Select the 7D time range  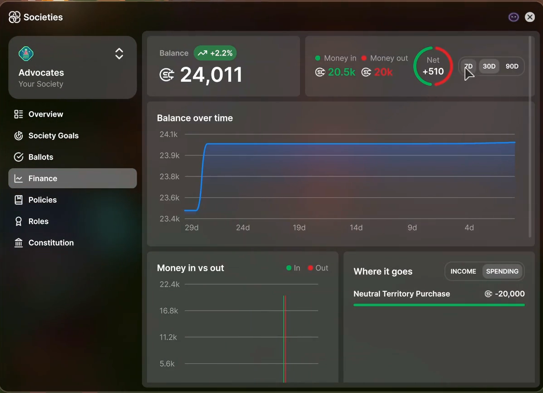(468, 66)
